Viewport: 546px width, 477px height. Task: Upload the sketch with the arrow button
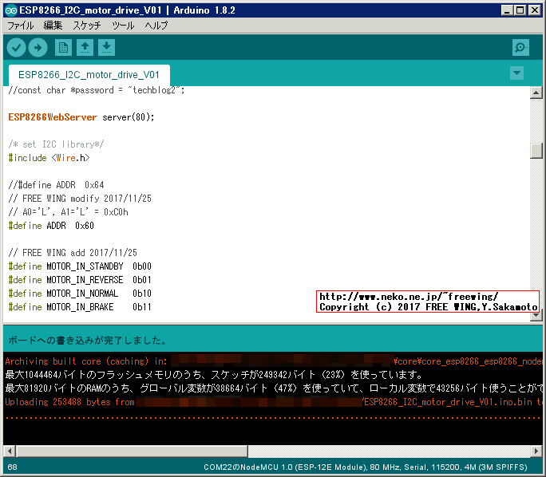pyautogui.click(x=38, y=47)
